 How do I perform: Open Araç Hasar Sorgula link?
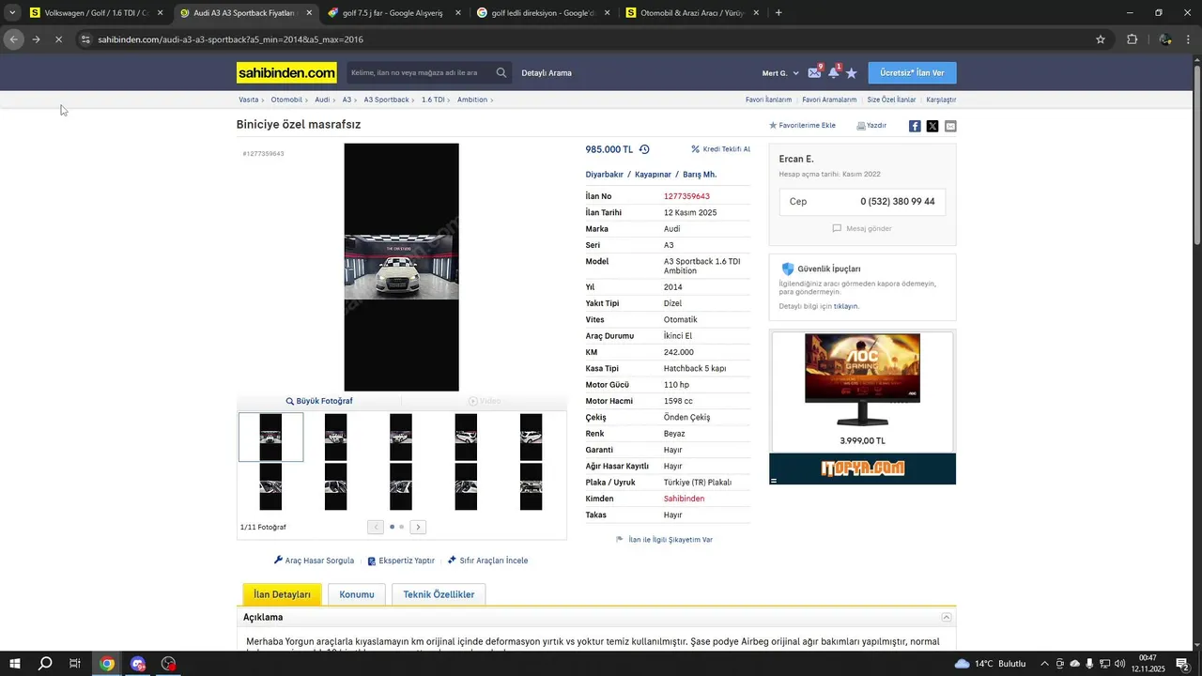(x=314, y=561)
